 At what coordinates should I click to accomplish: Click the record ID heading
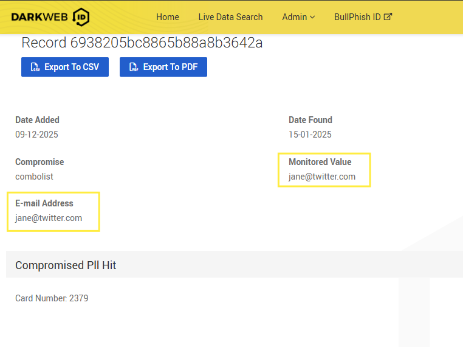click(142, 43)
